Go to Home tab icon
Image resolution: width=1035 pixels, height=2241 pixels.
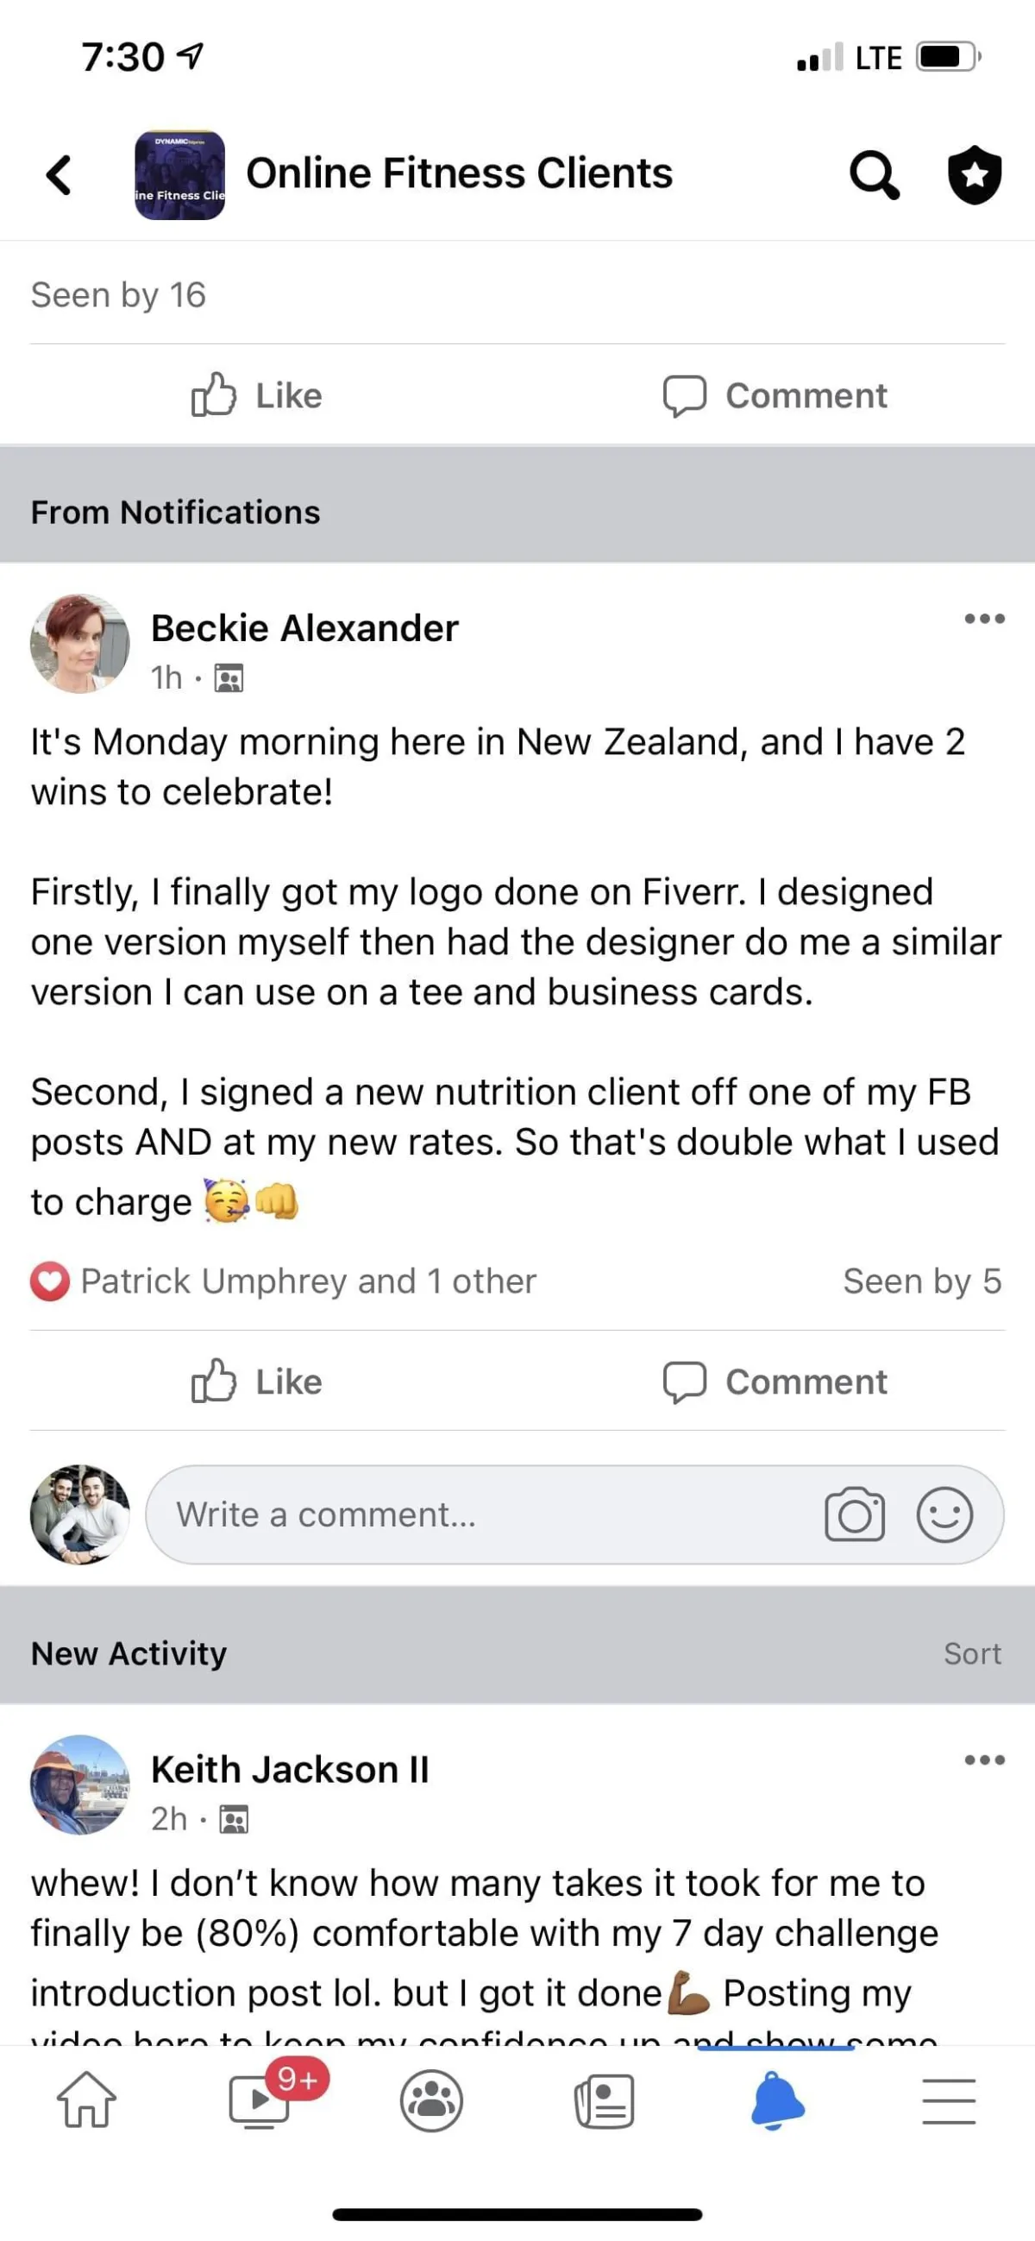(x=86, y=2099)
